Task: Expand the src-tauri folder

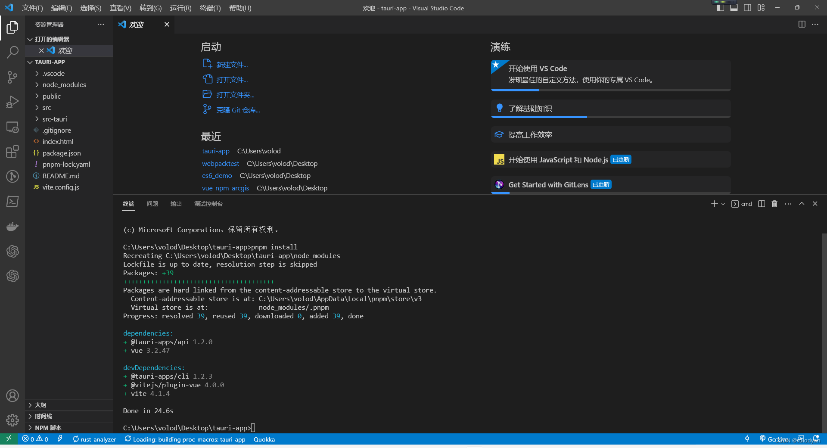Action: 69,119
